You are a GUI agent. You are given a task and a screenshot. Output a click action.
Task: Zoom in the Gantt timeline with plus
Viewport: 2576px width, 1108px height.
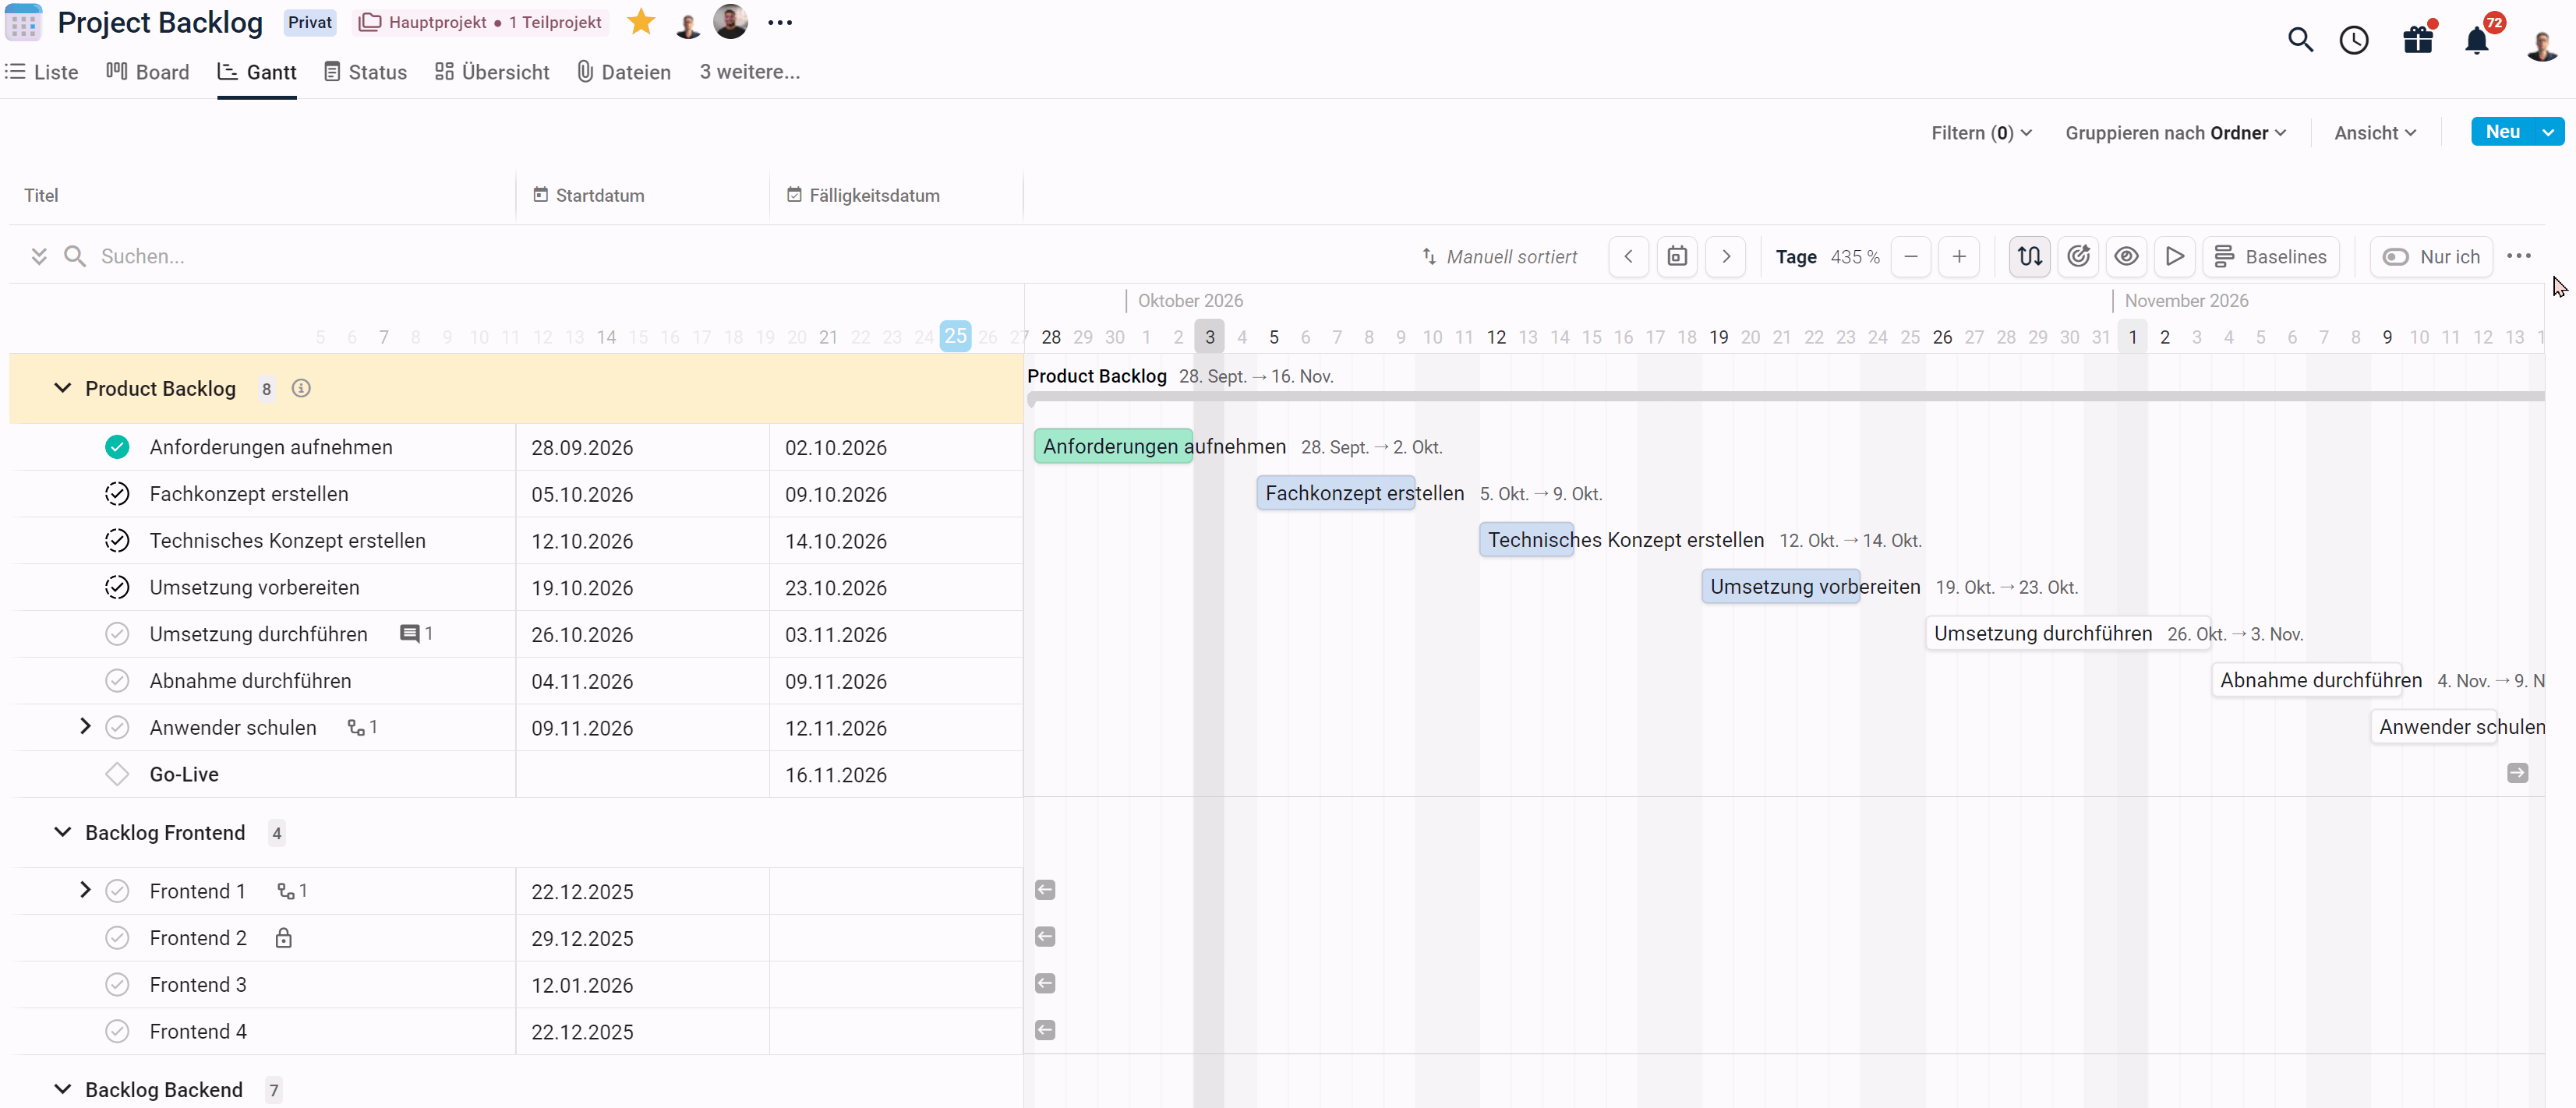[1959, 257]
